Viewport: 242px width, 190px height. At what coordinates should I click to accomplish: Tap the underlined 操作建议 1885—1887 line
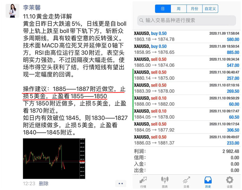[x=74, y=89]
